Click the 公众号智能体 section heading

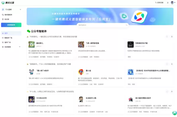click(x=39, y=31)
